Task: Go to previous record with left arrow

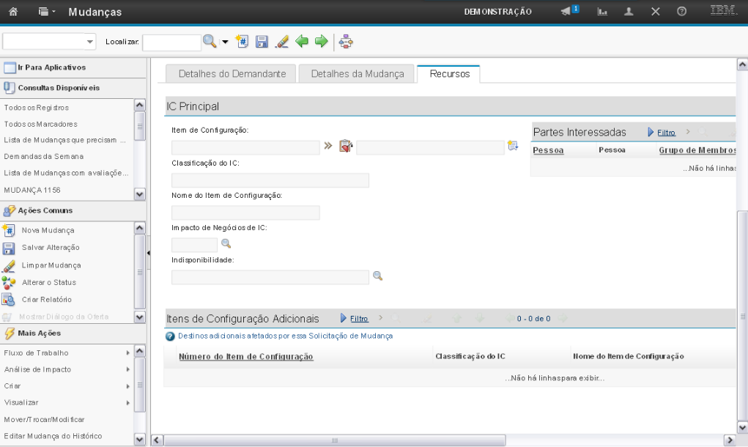Action: (301, 42)
